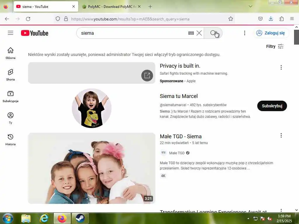
Task: Clear the search query with the X
Action: [199, 33]
